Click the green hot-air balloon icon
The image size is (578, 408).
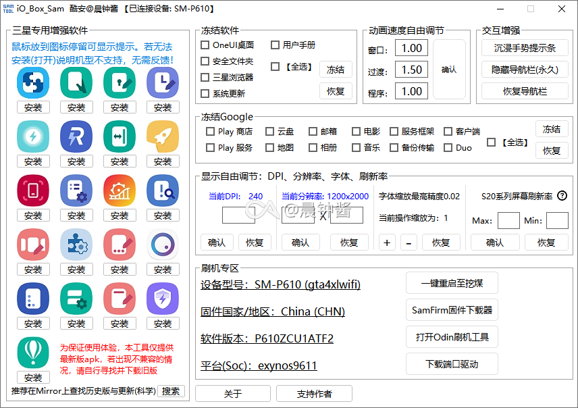pos(33,353)
